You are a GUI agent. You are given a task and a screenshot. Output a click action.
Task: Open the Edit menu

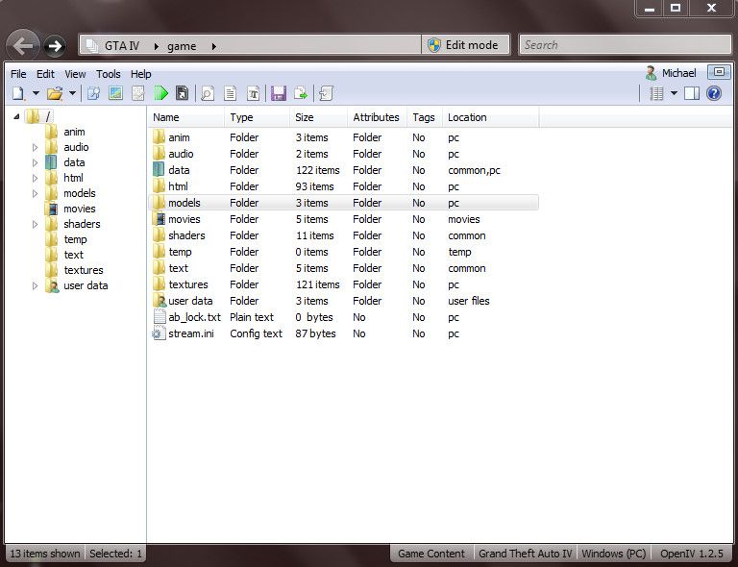(x=45, y=74)
